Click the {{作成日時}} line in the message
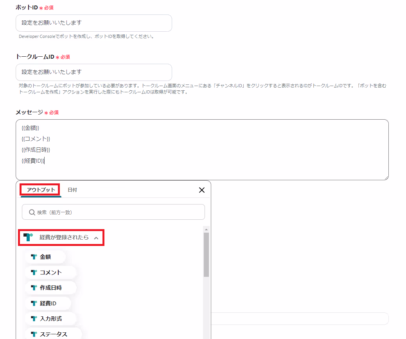The height and width of the screenshot is (339, 406). 36,150
